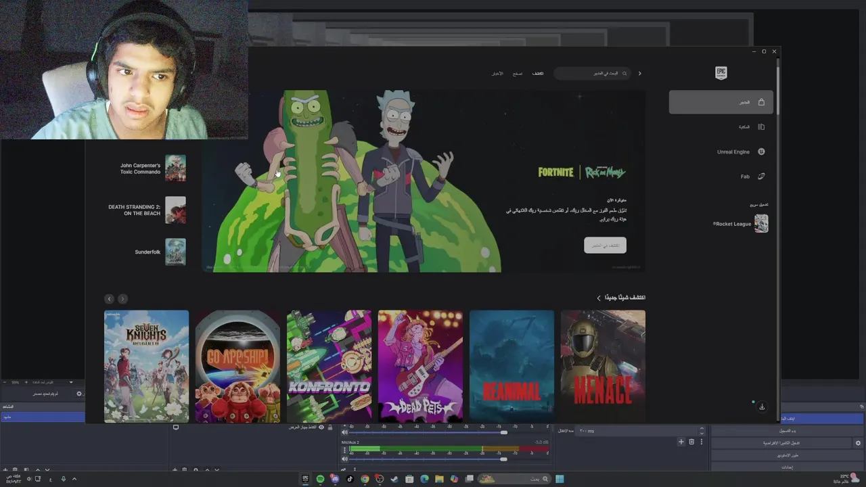Viewport: 866px width, 487px height.
Task: Click the magnifier icon in store search
Action: click(x=624, y=73)
